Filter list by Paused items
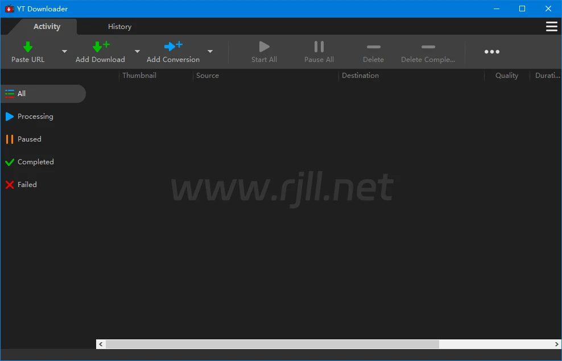 point(29,139)
